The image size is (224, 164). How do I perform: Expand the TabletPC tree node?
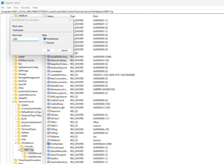pos(13,98)
